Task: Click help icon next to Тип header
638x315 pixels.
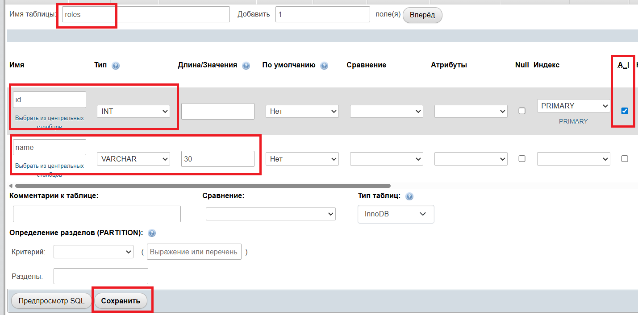Action: point(116,66)
